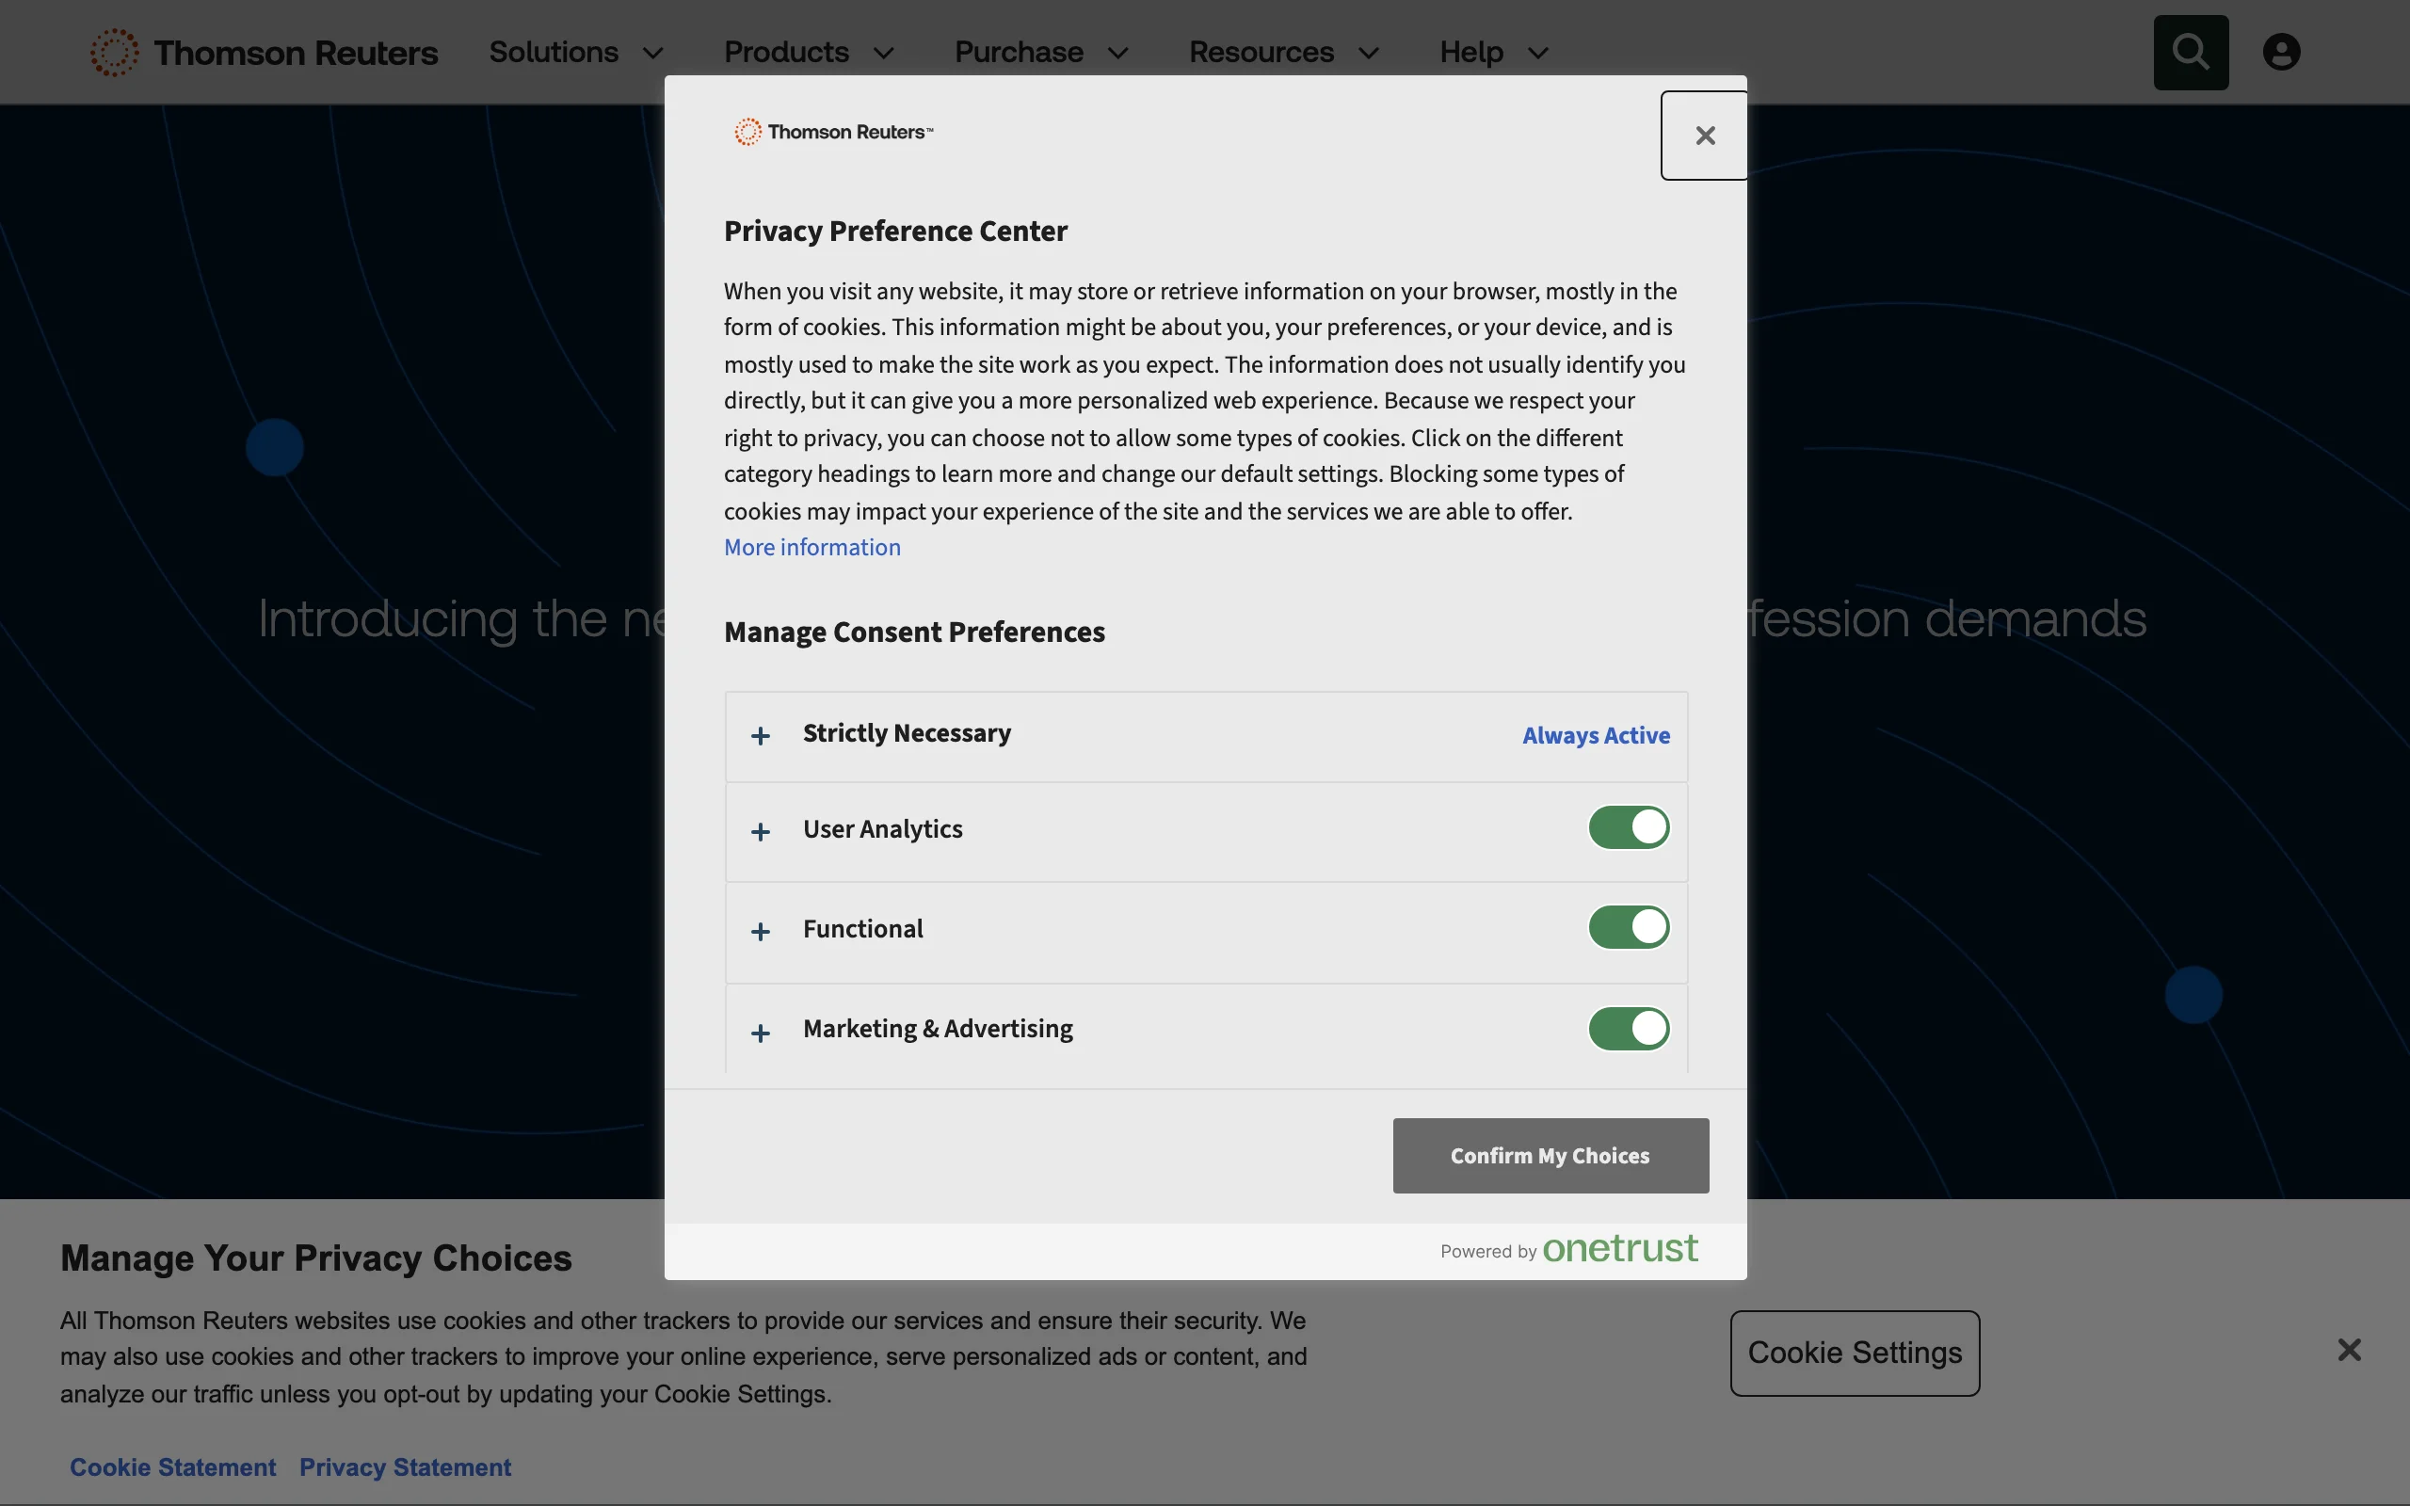The height and width of the screenshot is (1506, 2410).
Task: Click the Privacy Preference Center heading
Action: tap(895, 232)
